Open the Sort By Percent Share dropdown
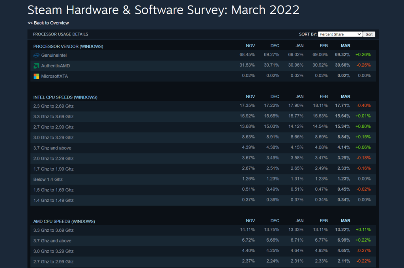Screen dimensions: 404x268 tap(340, 34)
